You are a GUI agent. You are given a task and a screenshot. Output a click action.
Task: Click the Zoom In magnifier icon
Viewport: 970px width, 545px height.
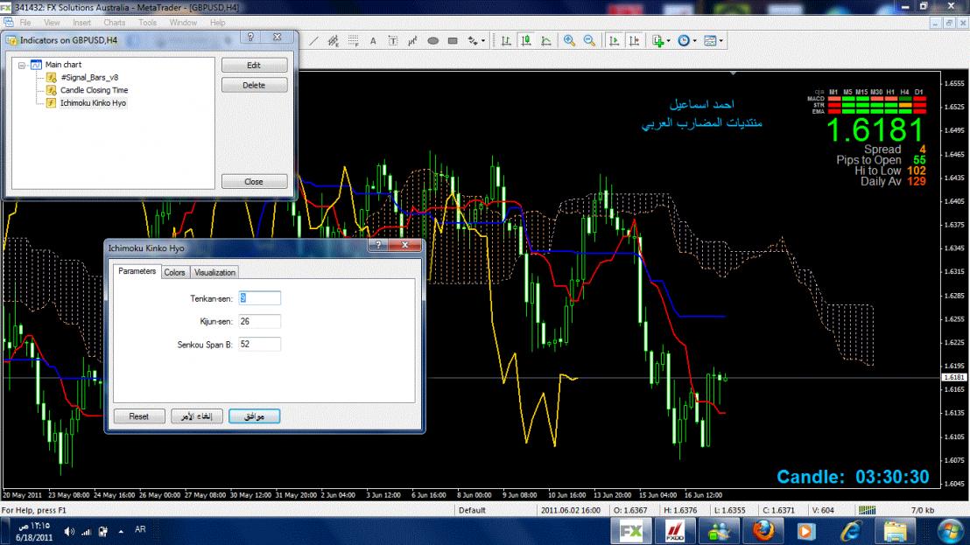click(x=569, y=40)
